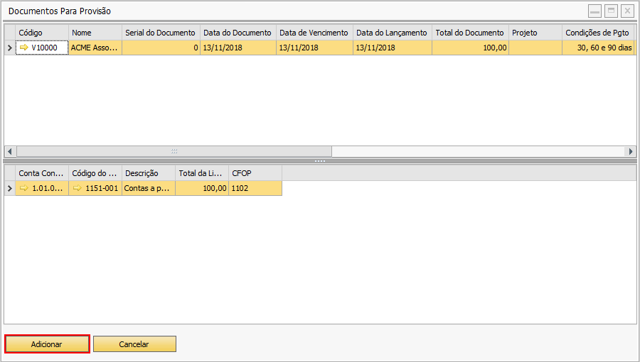Click splitter handle between the two grids
The height and width of the screenshot is (362, 640).
click(x=320, y=161)
